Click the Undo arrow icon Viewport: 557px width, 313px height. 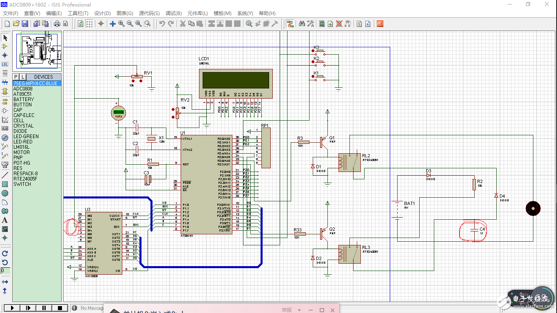[162, 24]
